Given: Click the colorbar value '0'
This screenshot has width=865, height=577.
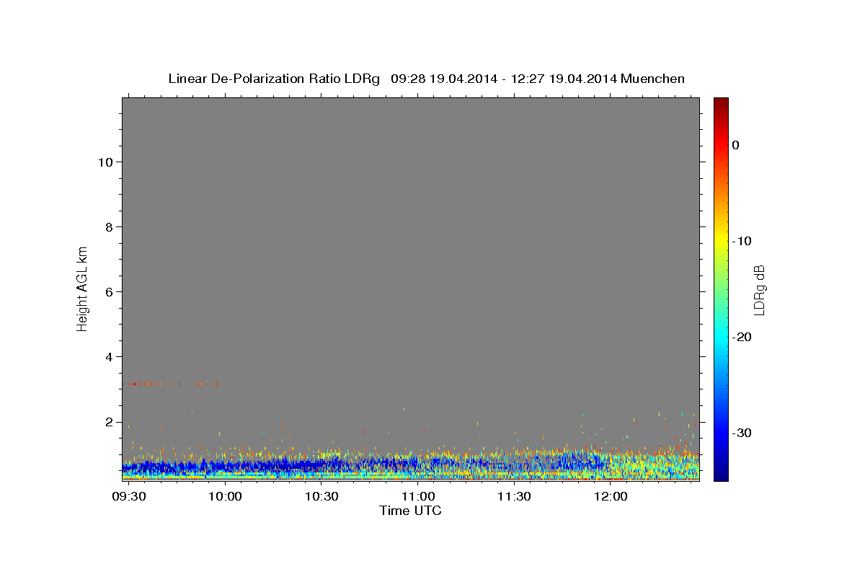Looking at the screenshot, I should click(736, 145).
